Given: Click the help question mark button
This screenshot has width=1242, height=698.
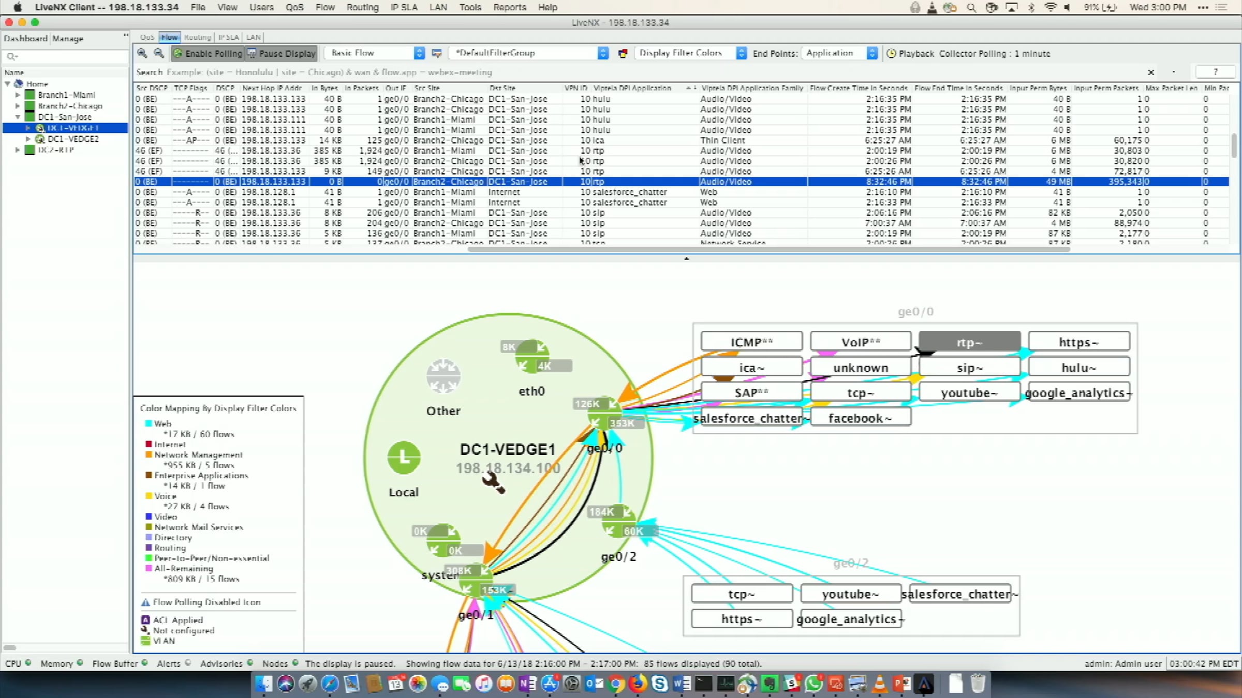Looking at the screenshot, I should pyautogui.click(x=1215, y=72).
